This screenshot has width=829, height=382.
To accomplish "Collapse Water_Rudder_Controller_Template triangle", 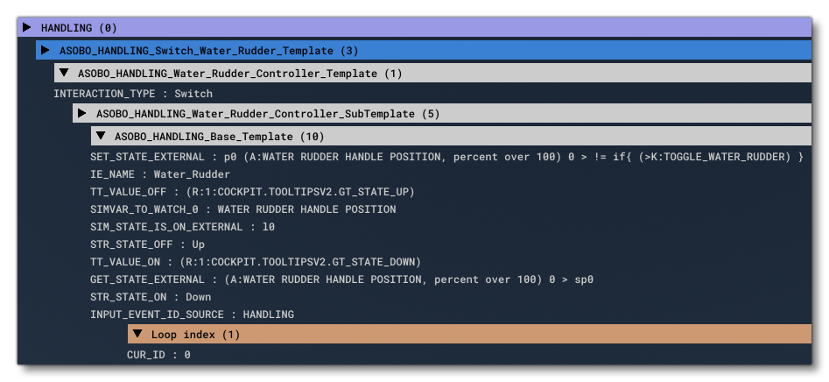I will 64,73.
